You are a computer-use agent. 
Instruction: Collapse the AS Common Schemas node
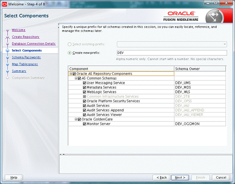tap(76, 78)
